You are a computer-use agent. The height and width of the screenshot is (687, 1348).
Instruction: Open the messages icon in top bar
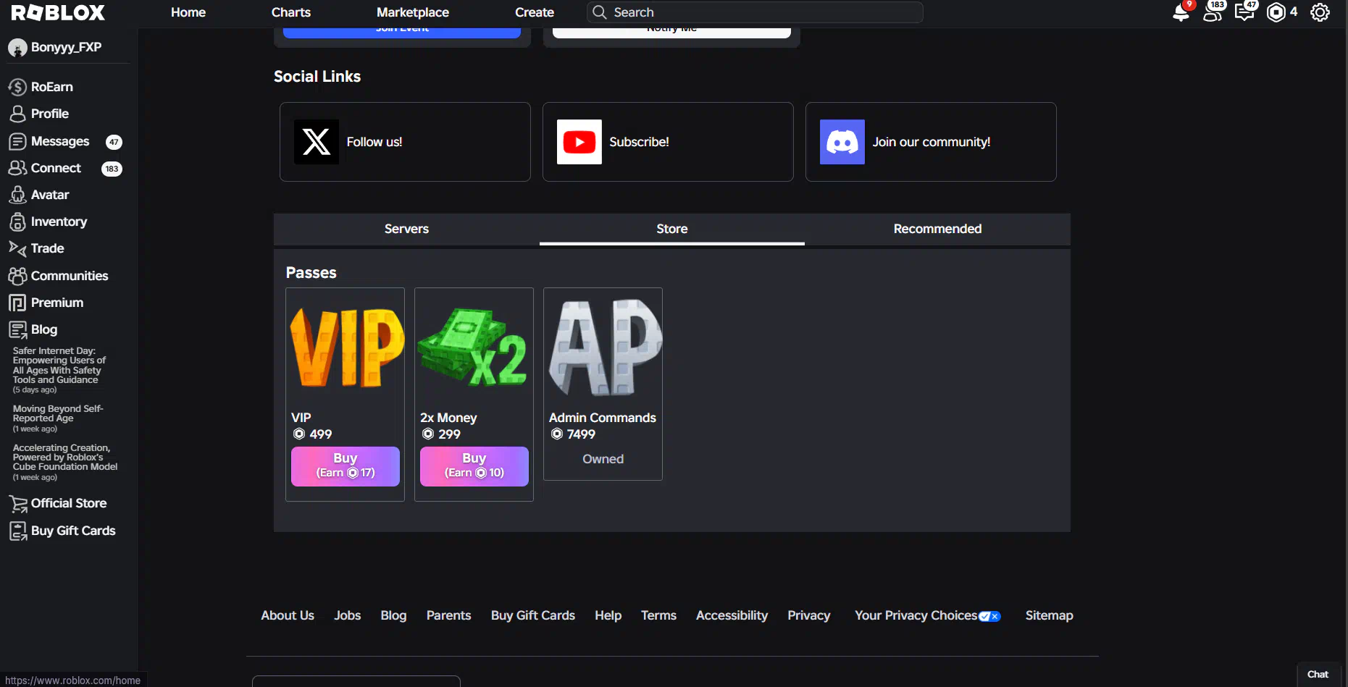click(x=1244, y=12)
